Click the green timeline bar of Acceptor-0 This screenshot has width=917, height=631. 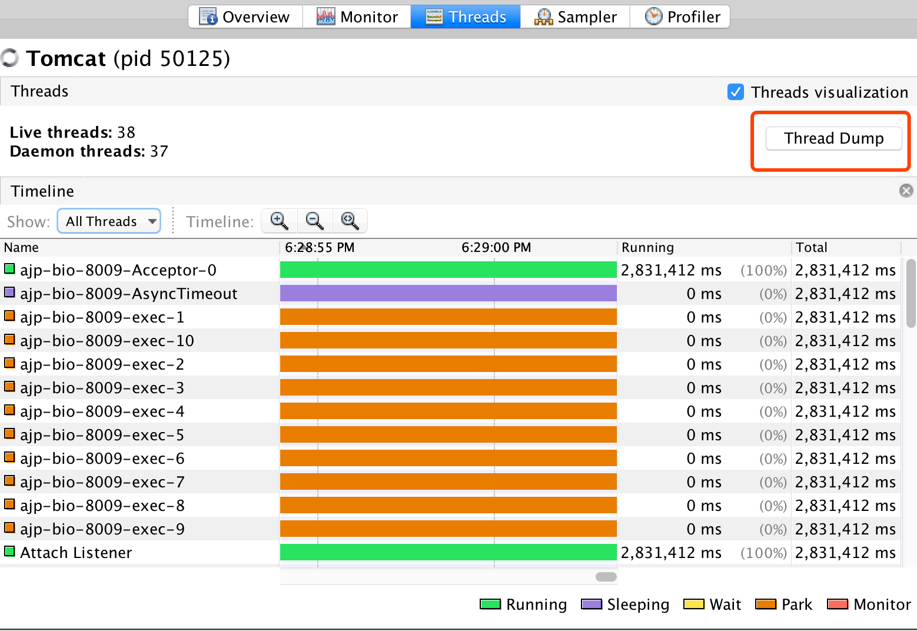(x=448, y=270)
